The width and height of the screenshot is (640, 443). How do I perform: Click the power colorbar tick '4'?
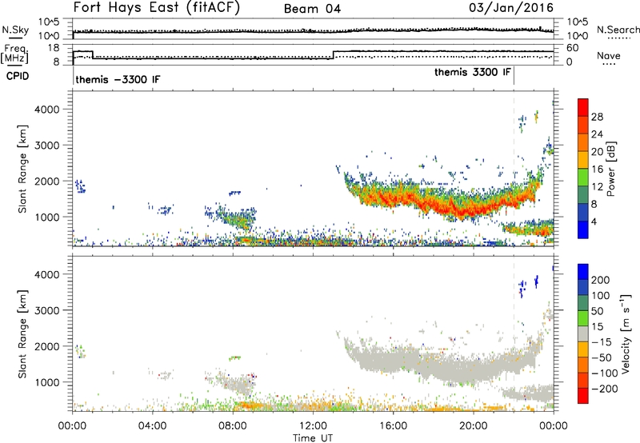point(594,221)
